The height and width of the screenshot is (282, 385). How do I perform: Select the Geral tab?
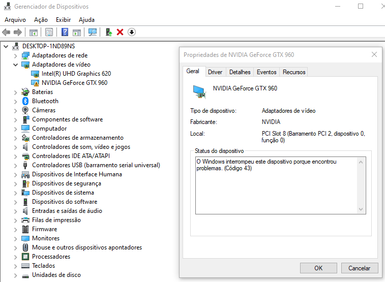tap(193, 71)
